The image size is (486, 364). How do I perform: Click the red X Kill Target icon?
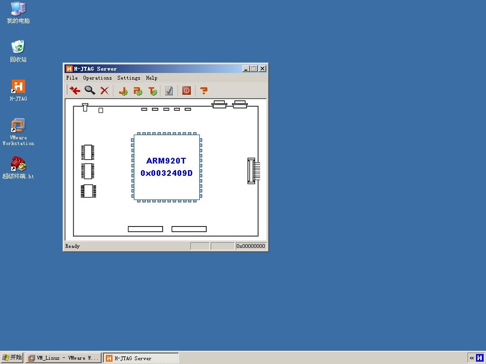105,91
